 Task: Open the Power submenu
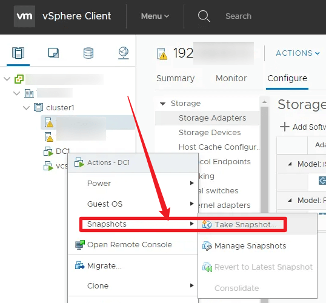(133, 183)
